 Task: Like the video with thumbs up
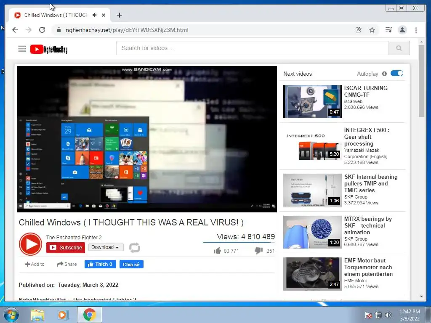pos(218,251)
